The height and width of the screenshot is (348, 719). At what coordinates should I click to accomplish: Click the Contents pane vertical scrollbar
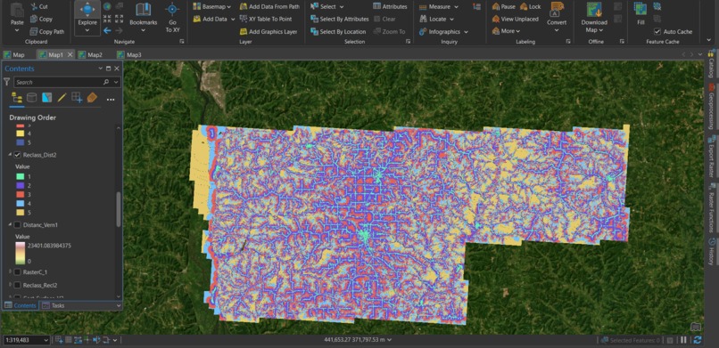click(119, 208)
